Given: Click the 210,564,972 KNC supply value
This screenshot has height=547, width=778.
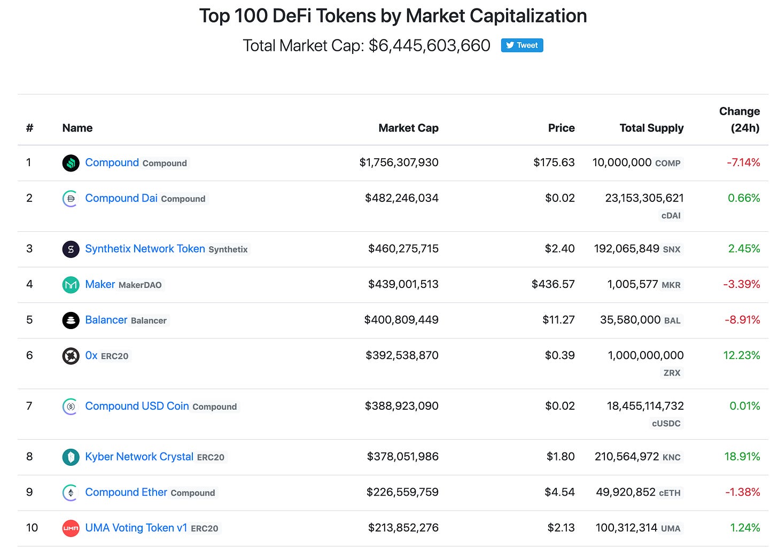Looking at the screenshot, I should click(639, 457).
